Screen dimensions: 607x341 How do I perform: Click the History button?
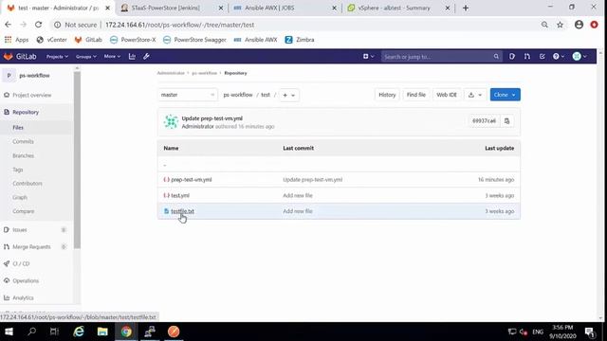pos(387,95)
